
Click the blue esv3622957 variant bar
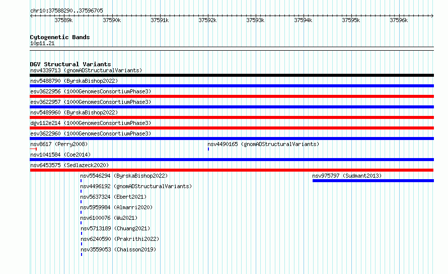coord(232,107)
